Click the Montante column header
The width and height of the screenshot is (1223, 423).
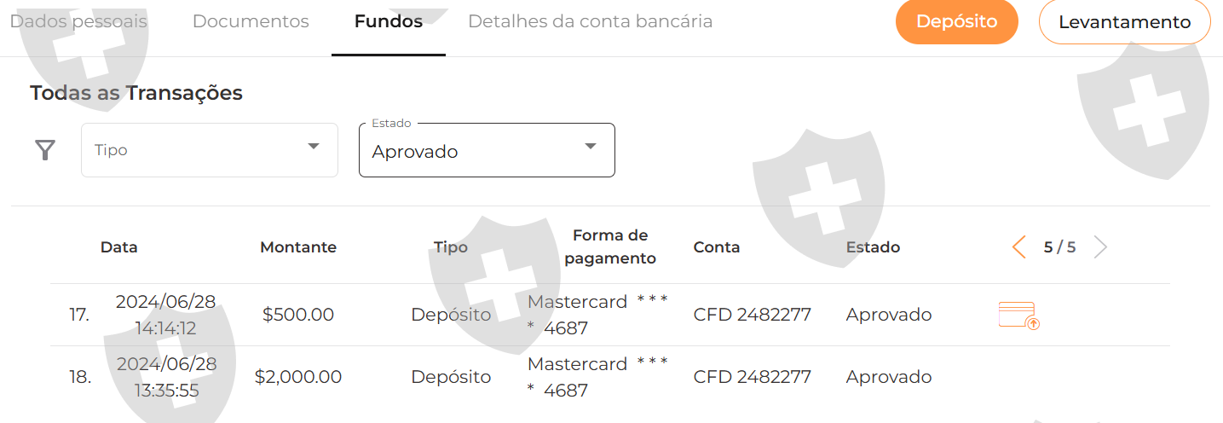(298, 247)
